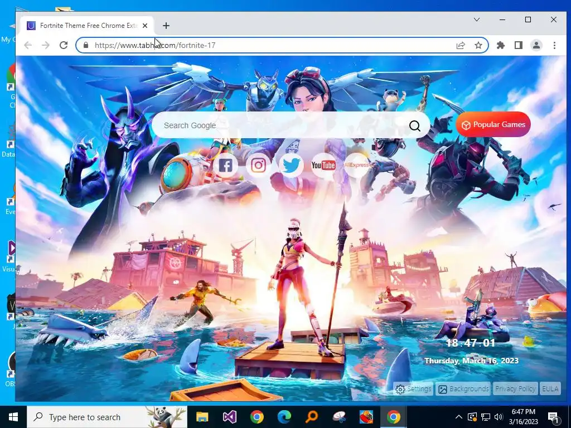Open the Instagram shortcut icon
571x428 pixels.
pos(258,166)
